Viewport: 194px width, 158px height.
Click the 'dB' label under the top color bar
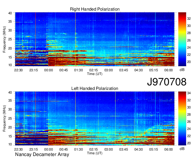182,70
